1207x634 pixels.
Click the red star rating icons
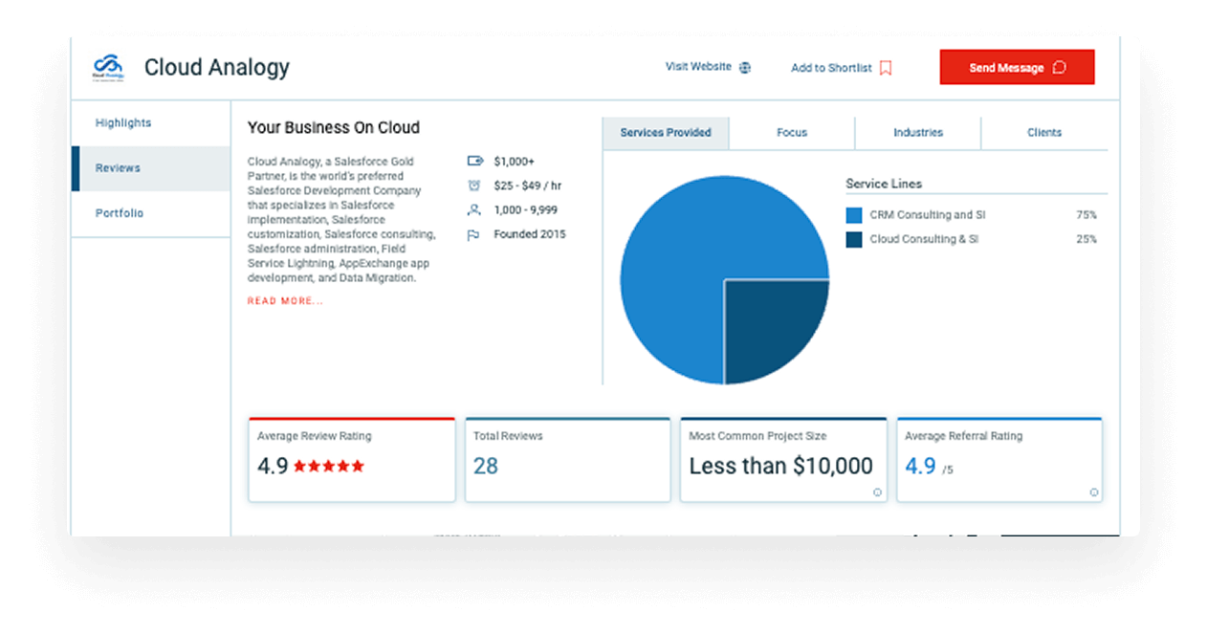tap(328, 467)
